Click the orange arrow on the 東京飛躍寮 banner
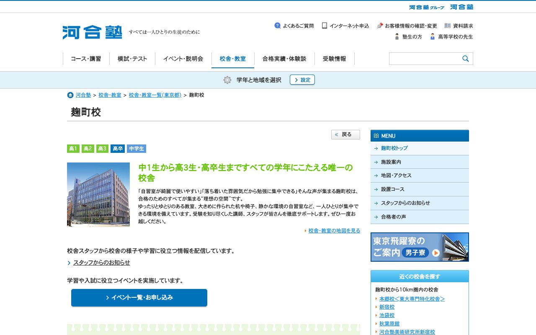This screenshot has width=536, height=335. [436, 253]
